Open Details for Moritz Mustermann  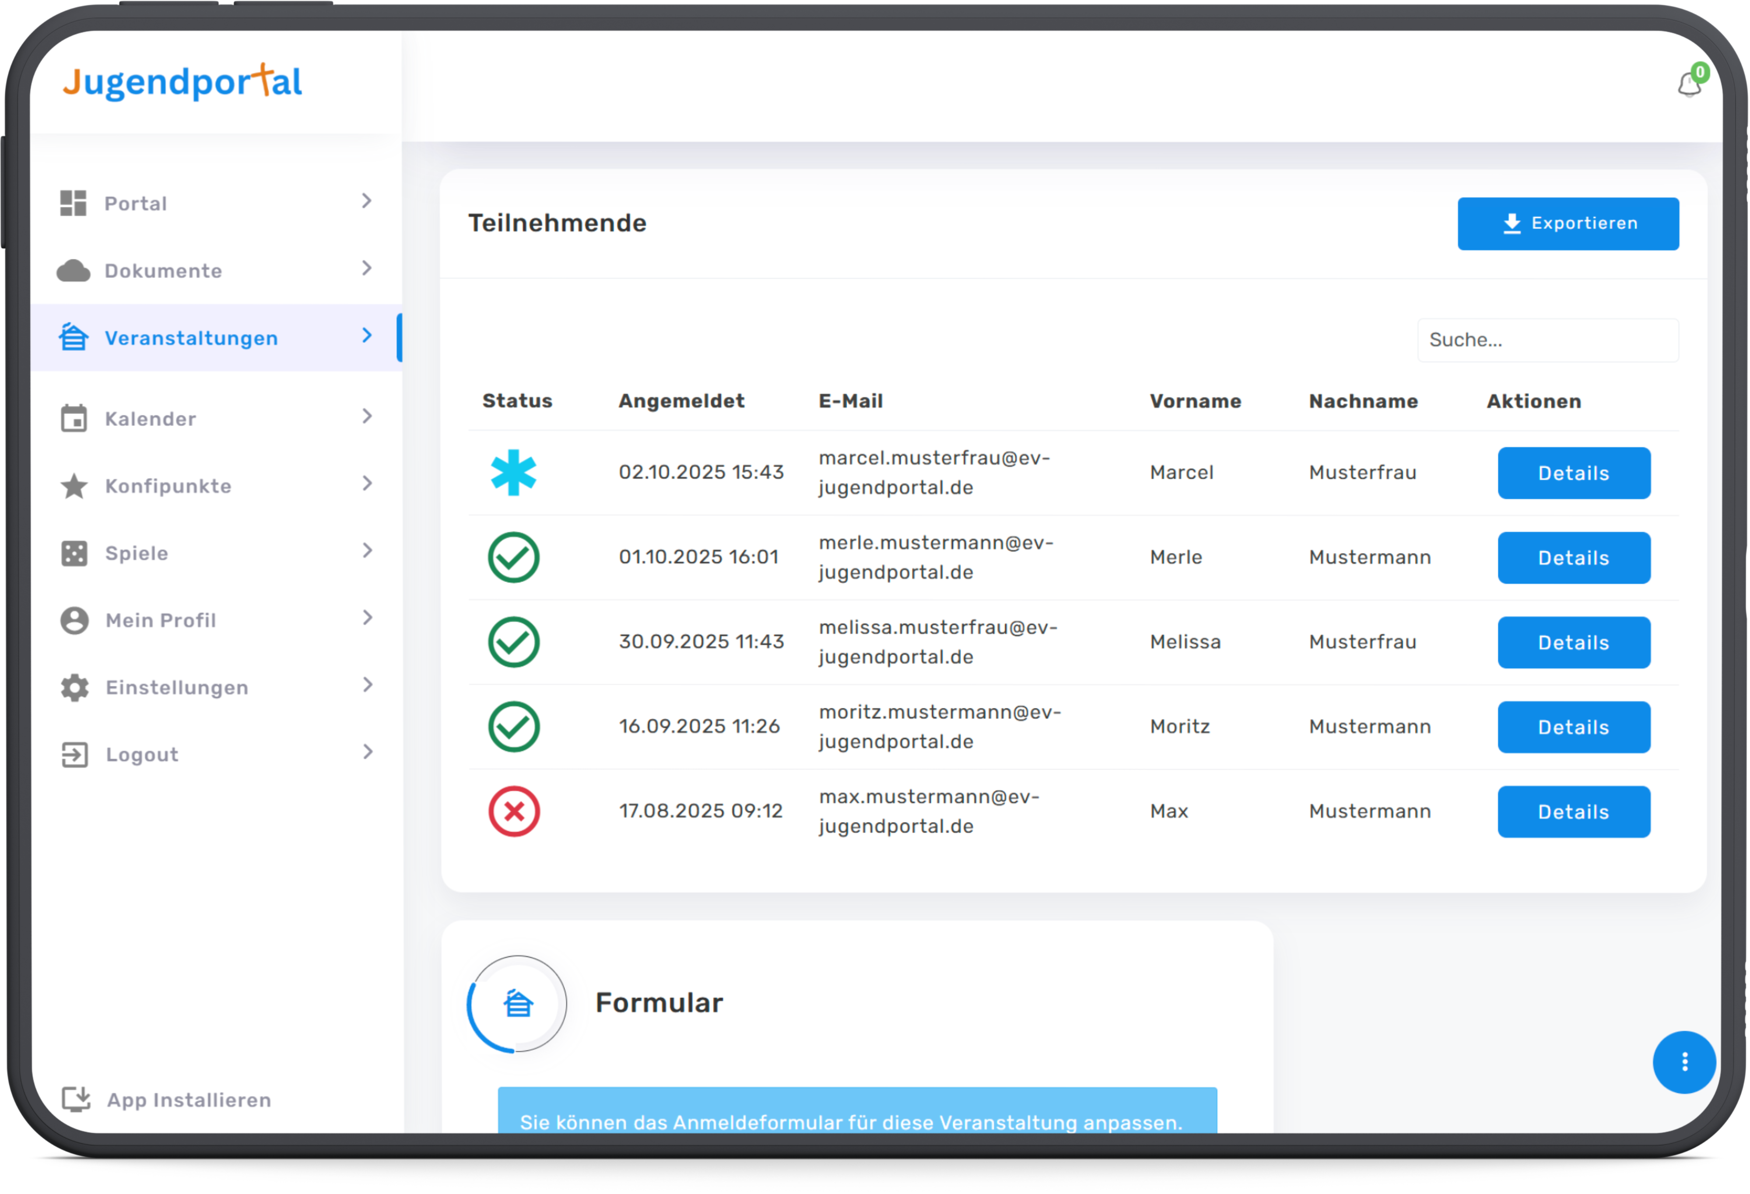click(1573, 727)
